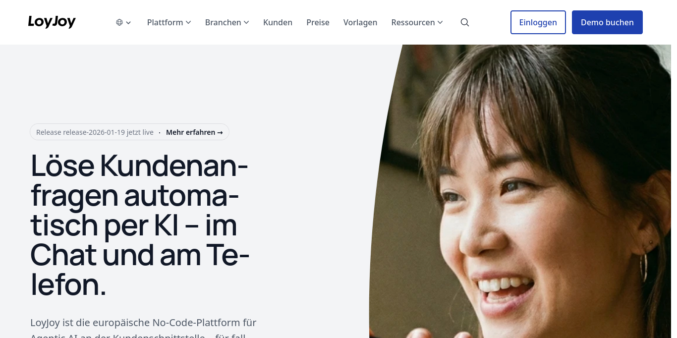Go to the Preise page

318,22
